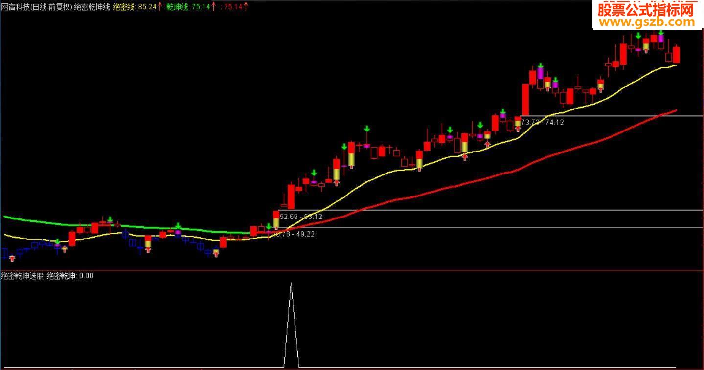Select the 绝密乾坤线 indicator name

coord(92,7)
